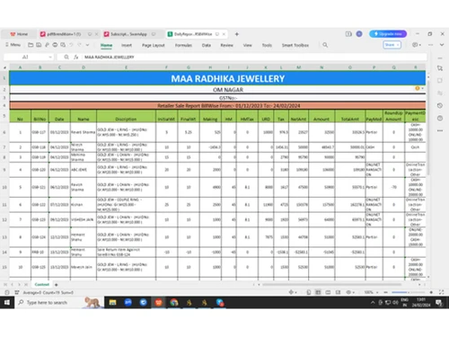Click the Share button
449x337 pixels.
point(392,45)
